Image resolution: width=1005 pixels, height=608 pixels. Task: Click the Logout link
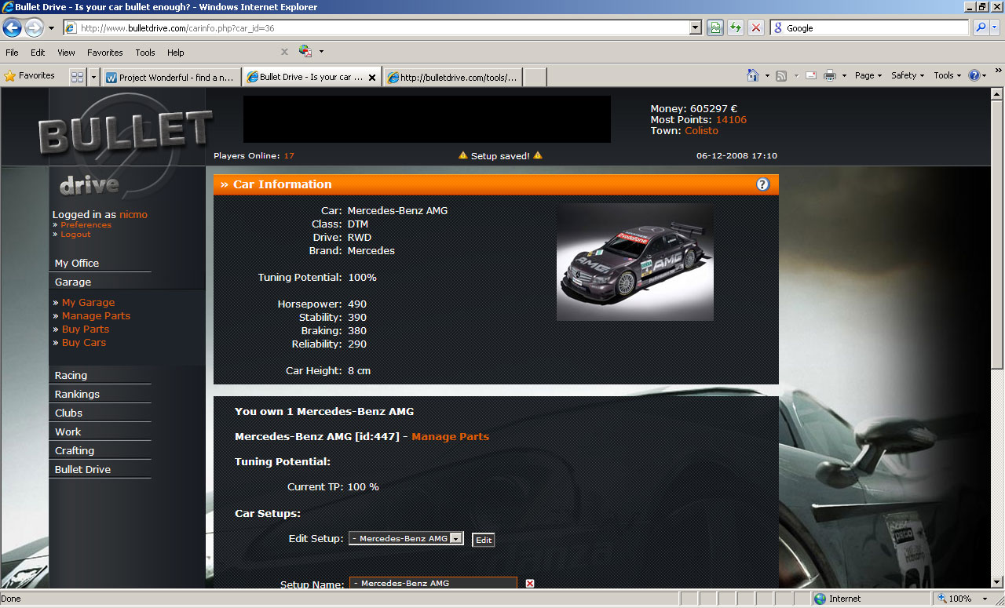point(75,234)
